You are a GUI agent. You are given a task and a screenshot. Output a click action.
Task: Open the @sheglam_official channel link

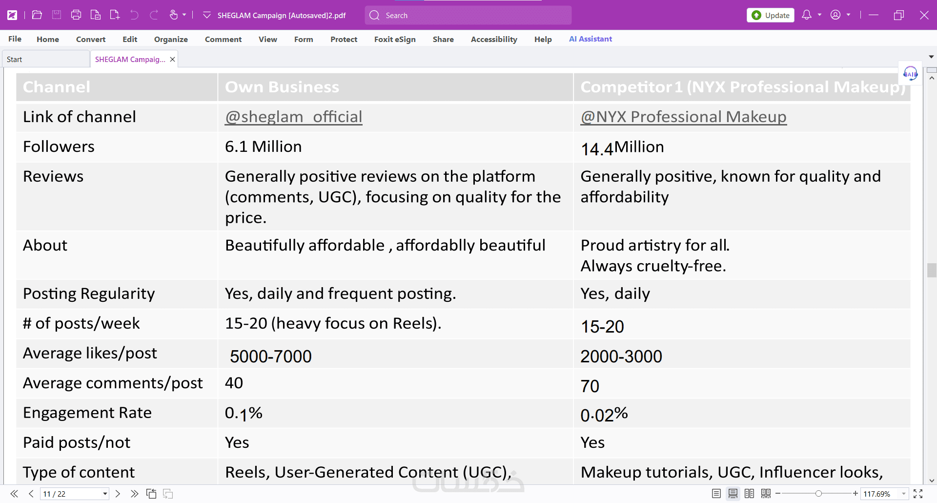293,117
